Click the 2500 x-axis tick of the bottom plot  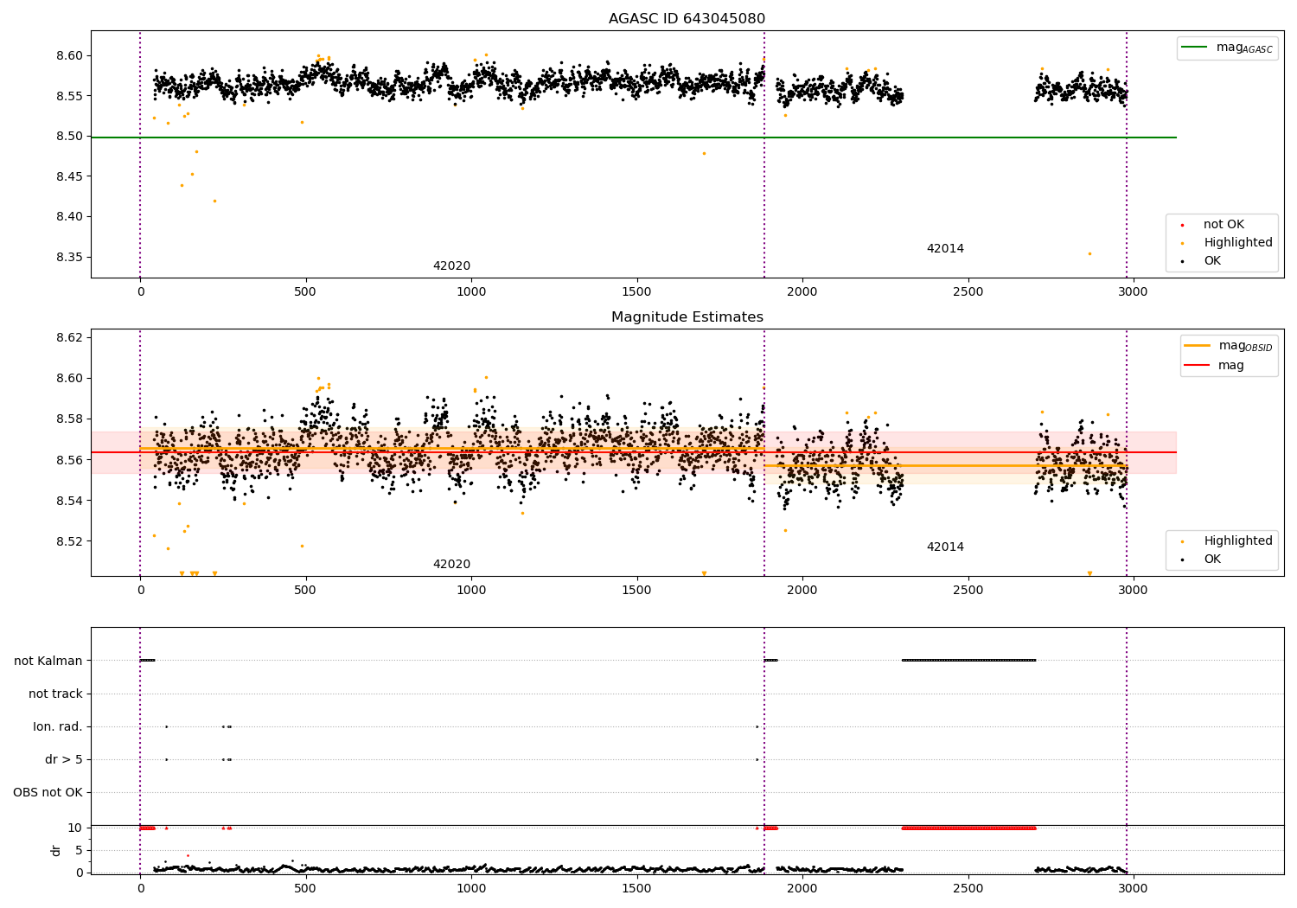(x=968, y=888)
